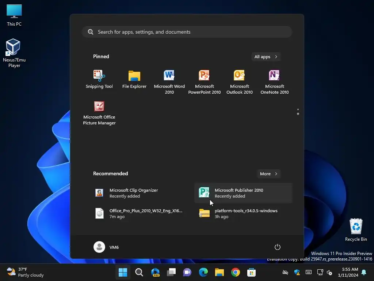This screenshot has height=281, width=374.
Task: Open Office_Pro_Plus_2010 recent file
Action: coord(138,213)
